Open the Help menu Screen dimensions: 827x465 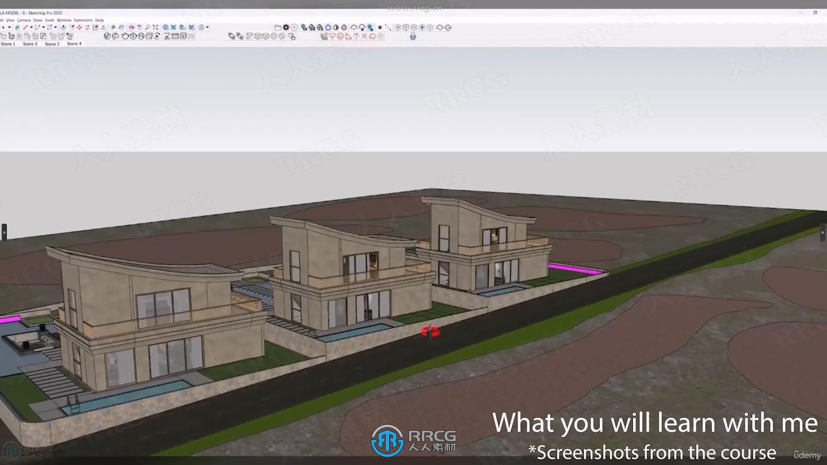(99, 20)
